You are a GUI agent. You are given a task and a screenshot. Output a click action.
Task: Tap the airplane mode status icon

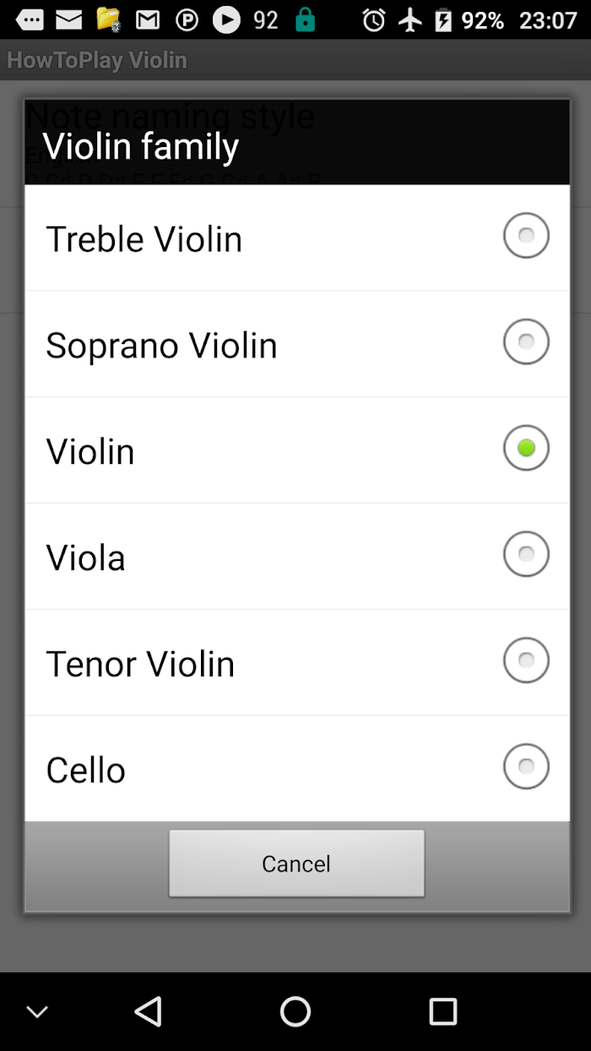click(x=410, y=19)
